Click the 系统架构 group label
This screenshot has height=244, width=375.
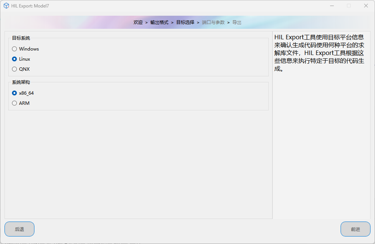pos(21,82)
